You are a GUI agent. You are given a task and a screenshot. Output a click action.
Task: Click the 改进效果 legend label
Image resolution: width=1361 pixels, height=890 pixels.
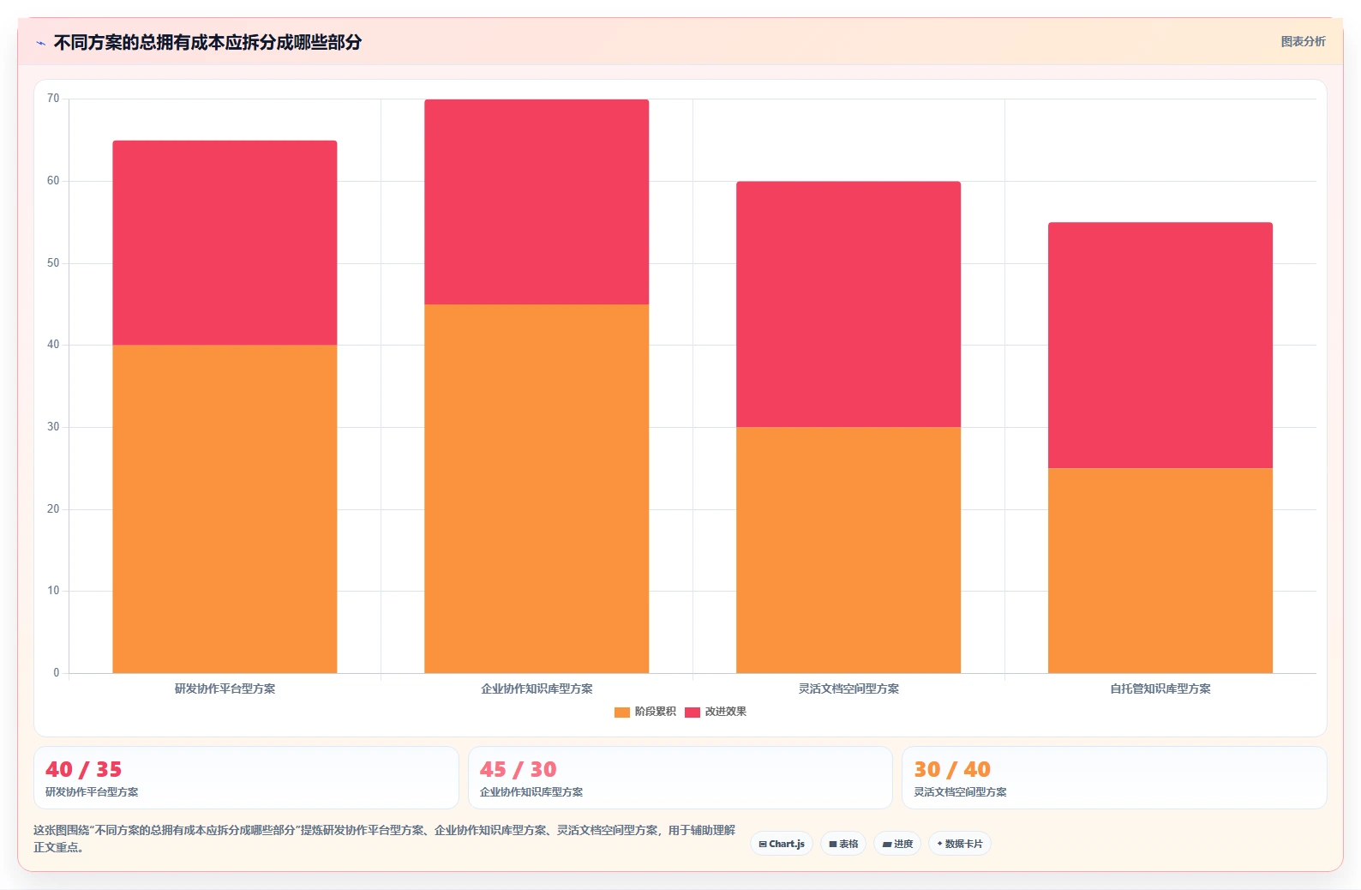pyautogui.click(x=725, y=712)
